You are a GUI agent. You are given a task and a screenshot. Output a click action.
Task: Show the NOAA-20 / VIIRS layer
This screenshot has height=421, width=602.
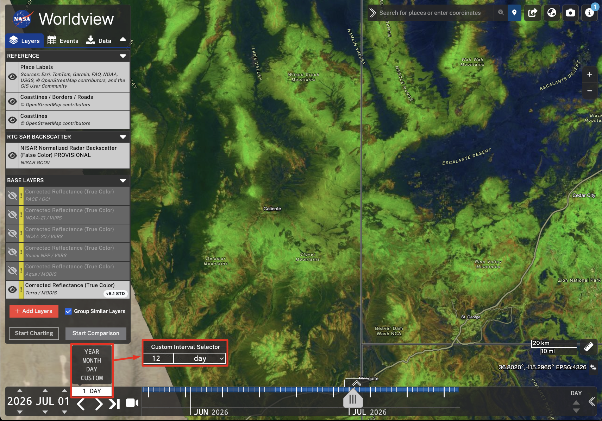point(12,233)
